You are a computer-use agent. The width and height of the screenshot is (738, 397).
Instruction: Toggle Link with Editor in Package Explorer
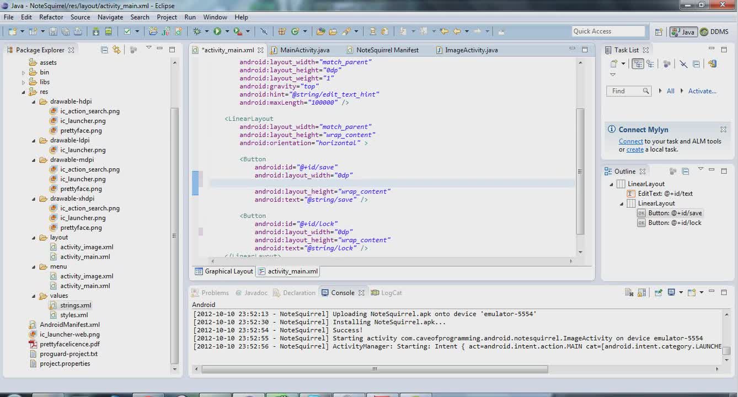pyautogui.click(x=116, y=50)
